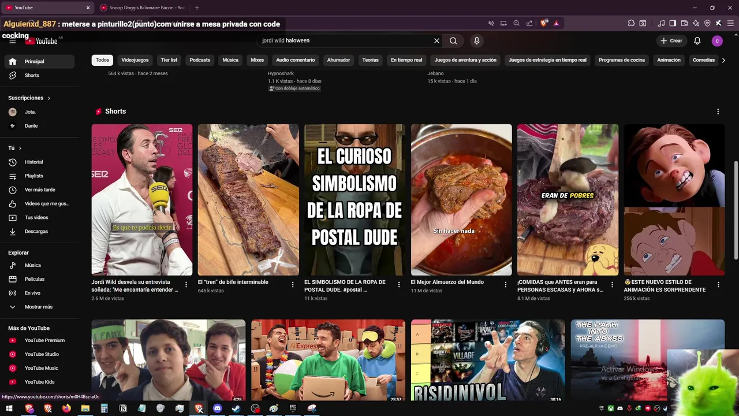Open Brave VPN shield icon
Viewport: 739px width, 416px height.
(707, 23)
